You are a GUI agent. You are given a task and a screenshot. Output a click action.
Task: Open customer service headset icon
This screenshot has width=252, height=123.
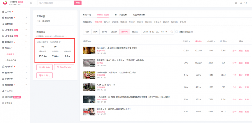point(245,3)
